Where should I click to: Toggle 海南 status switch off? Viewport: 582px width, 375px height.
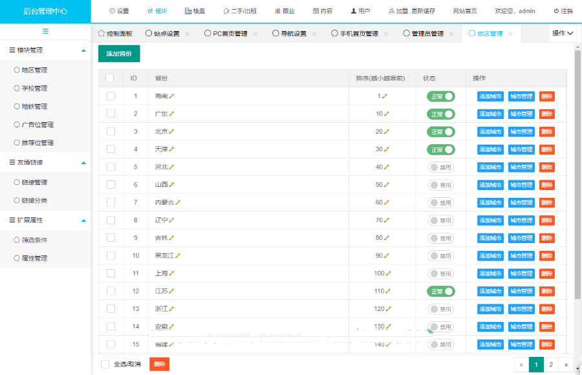(x=440, y=96)
